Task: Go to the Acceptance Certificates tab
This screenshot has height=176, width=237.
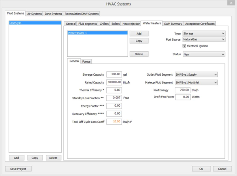Action: (x=200, y=24)
